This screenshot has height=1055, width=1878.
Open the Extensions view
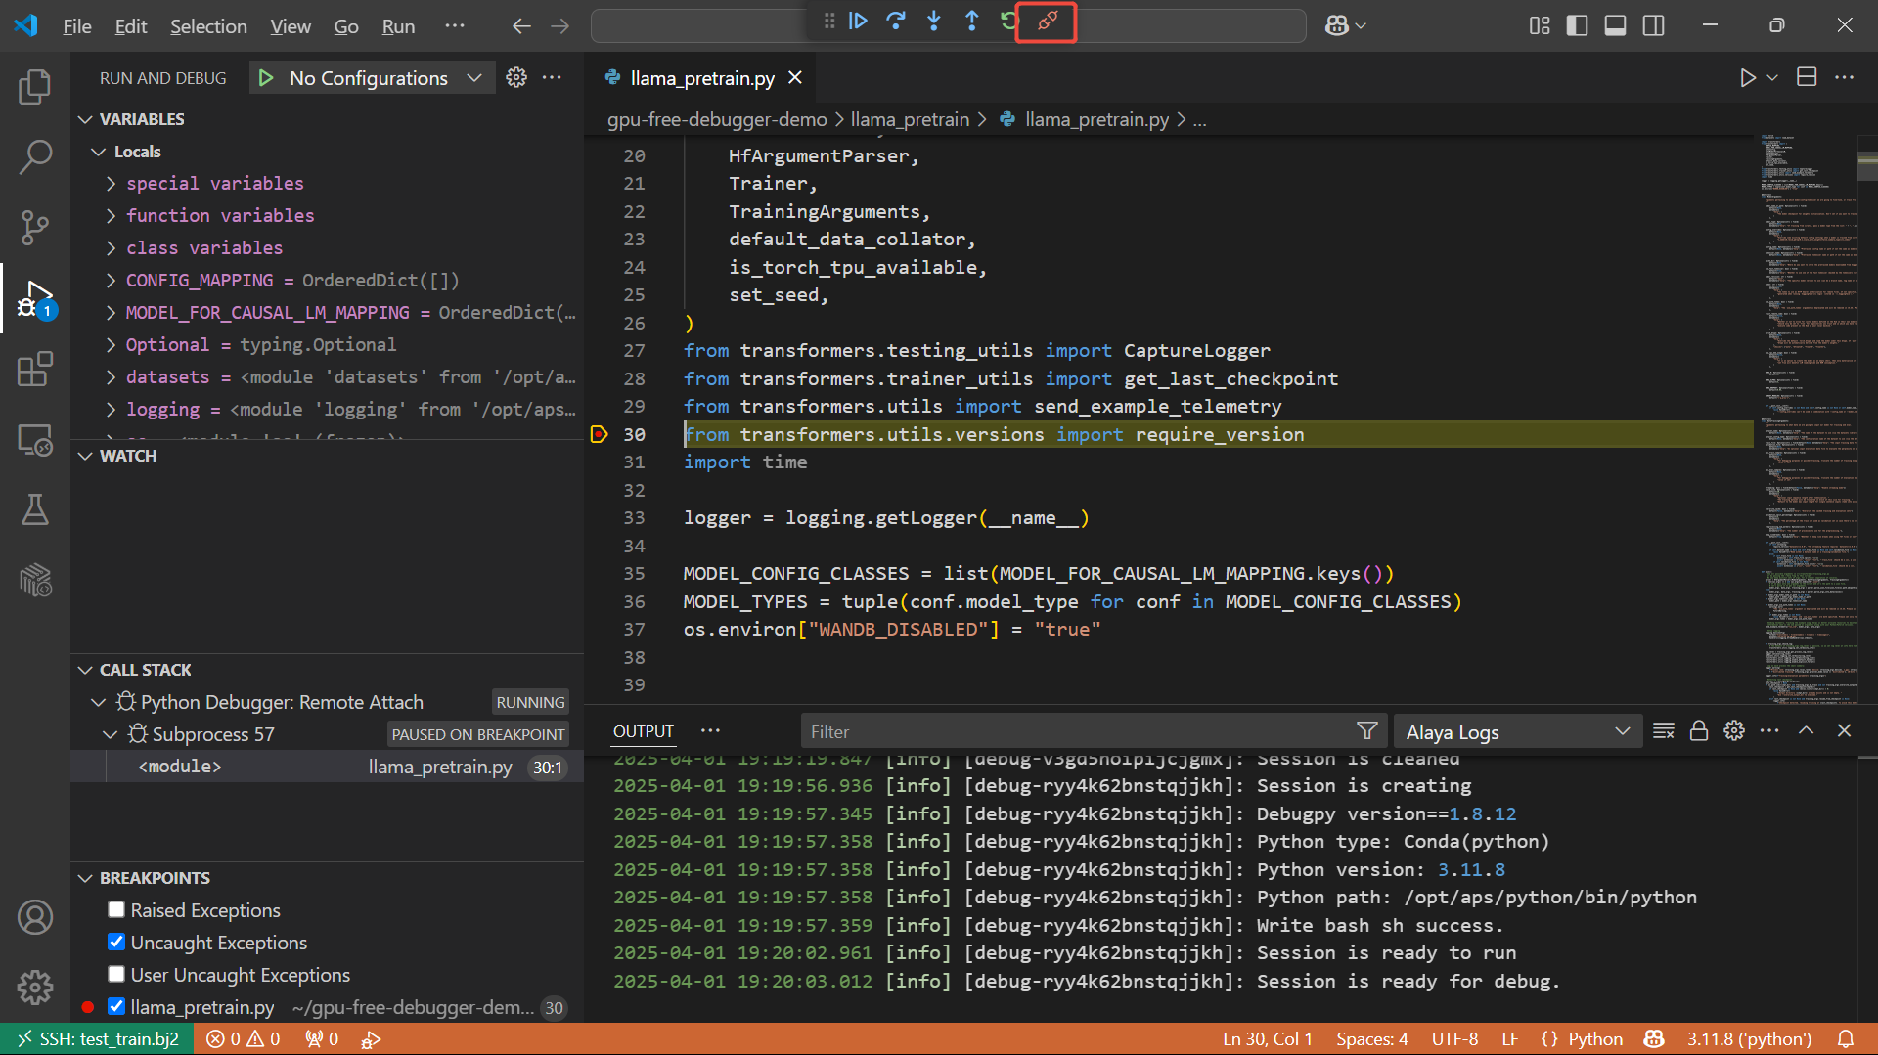coord(35,370)
